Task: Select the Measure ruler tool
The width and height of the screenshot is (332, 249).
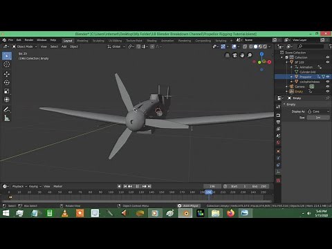Action: tap(7, 118)
